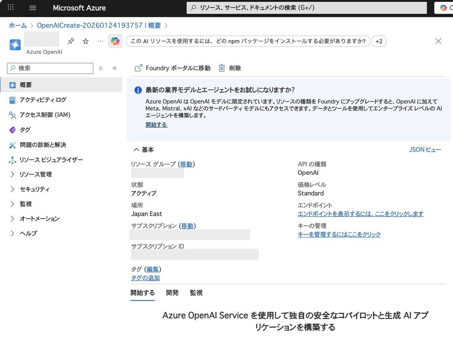Image resolution: width=453 pixels, height=340 pixels.
Task: Click the Standard pricing tier value
Action: click(311, 193)
